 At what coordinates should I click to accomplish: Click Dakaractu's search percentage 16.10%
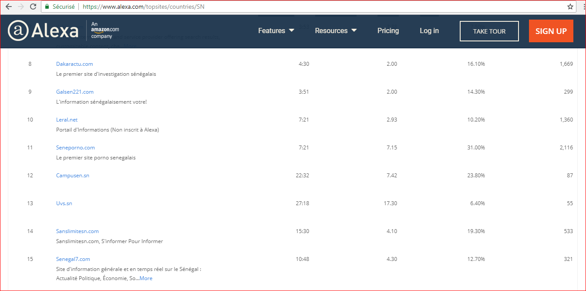[x=475, y=64]
